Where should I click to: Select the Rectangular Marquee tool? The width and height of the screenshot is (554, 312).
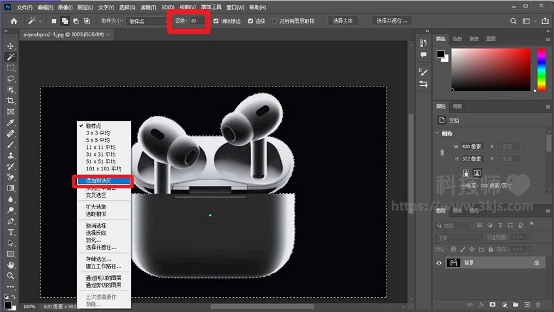click(10, 68)
